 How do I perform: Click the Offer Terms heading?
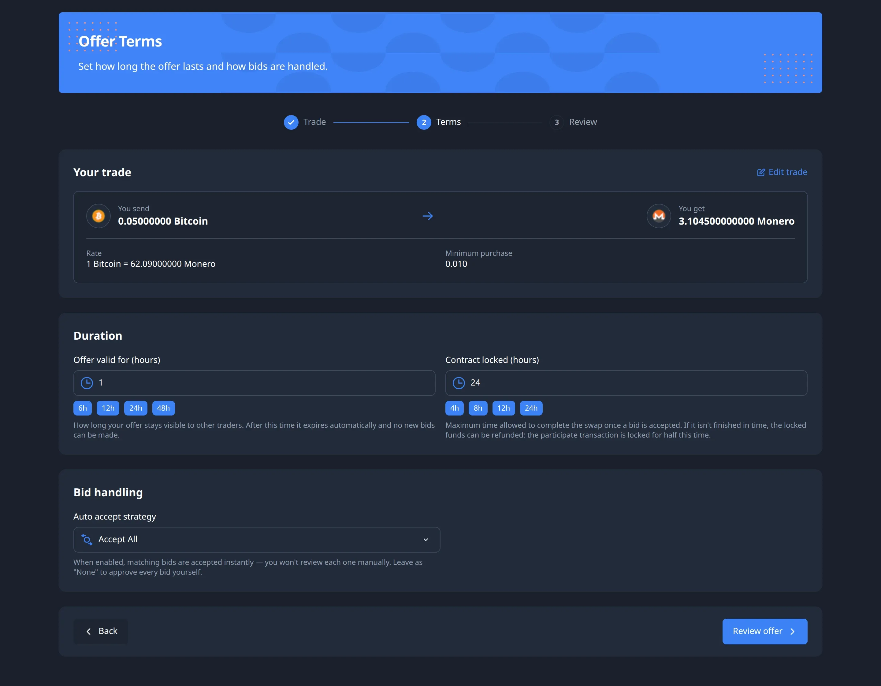pos(120,41)
